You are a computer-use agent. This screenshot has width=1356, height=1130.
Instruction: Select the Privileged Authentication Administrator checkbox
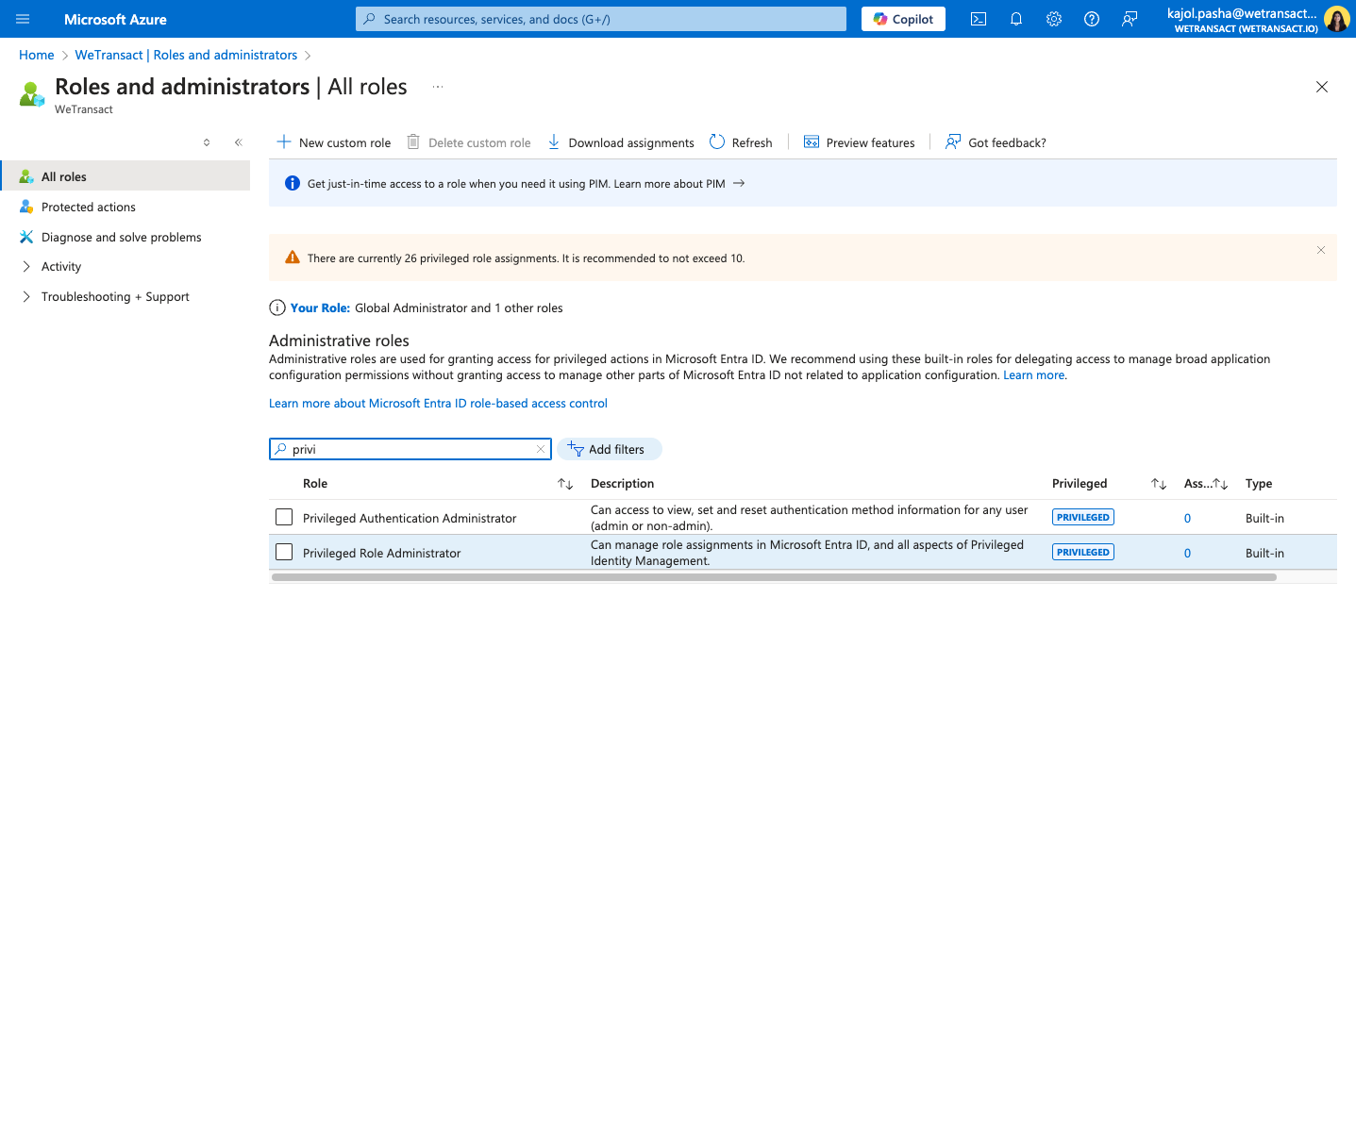(284, 517)
